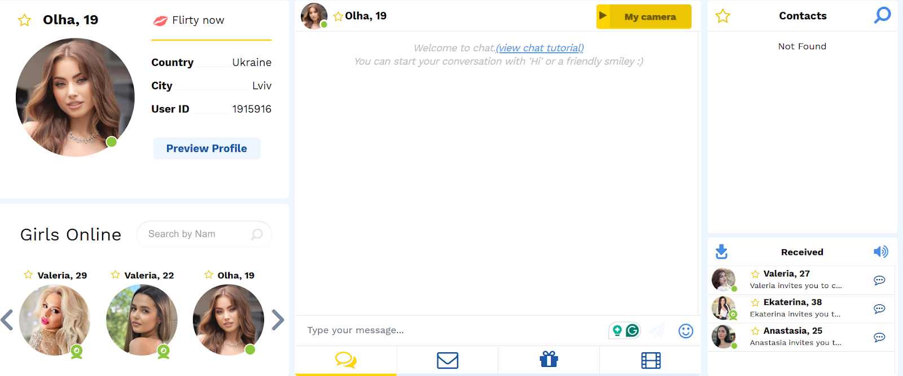Toggle the Contacts favorites star filter
Image resolution: width=903 pixels, height=376 pixels.
(722, 16)
